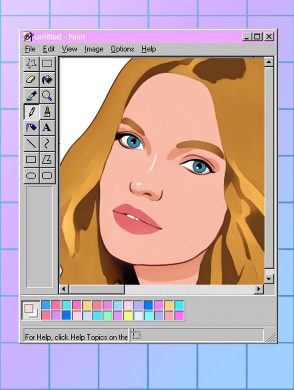Switch to the Brush tool
The height and width of the screenshot is (390, 294).
coord(47,112)
